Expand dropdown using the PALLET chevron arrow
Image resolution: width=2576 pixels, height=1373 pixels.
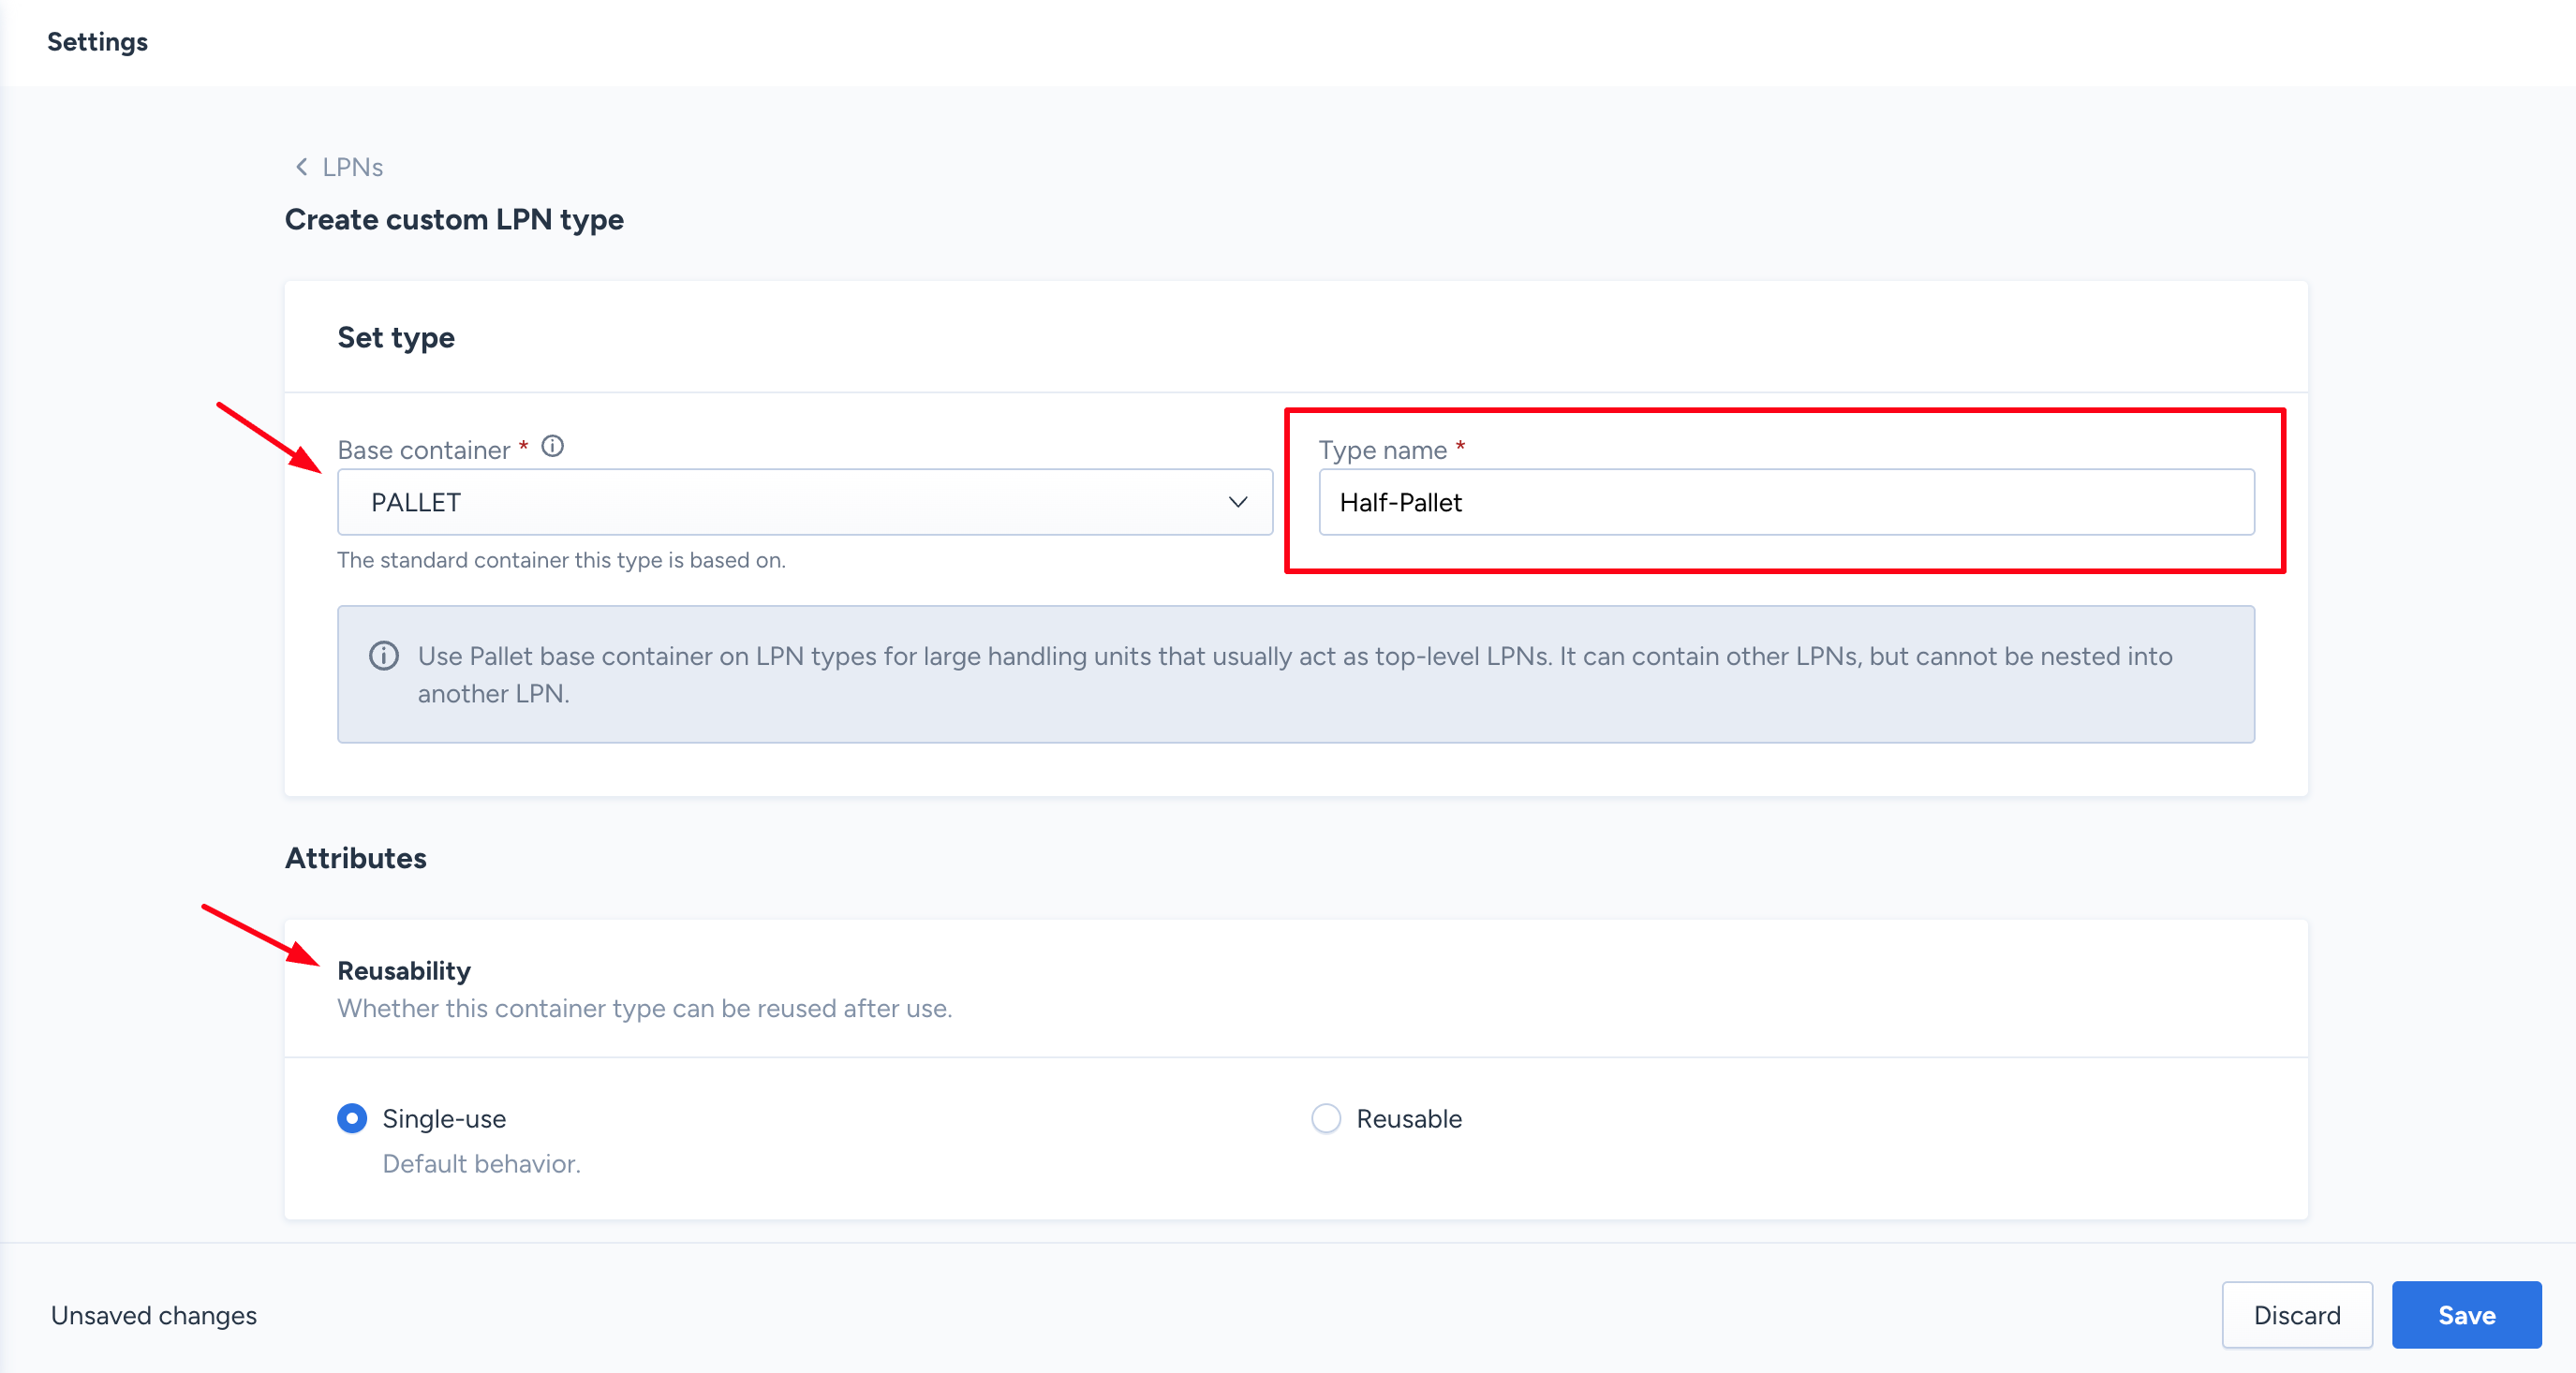[1238, 502]
